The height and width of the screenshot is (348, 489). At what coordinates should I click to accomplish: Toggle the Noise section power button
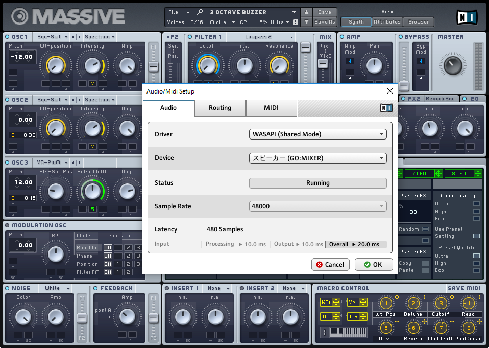[7, 288]
